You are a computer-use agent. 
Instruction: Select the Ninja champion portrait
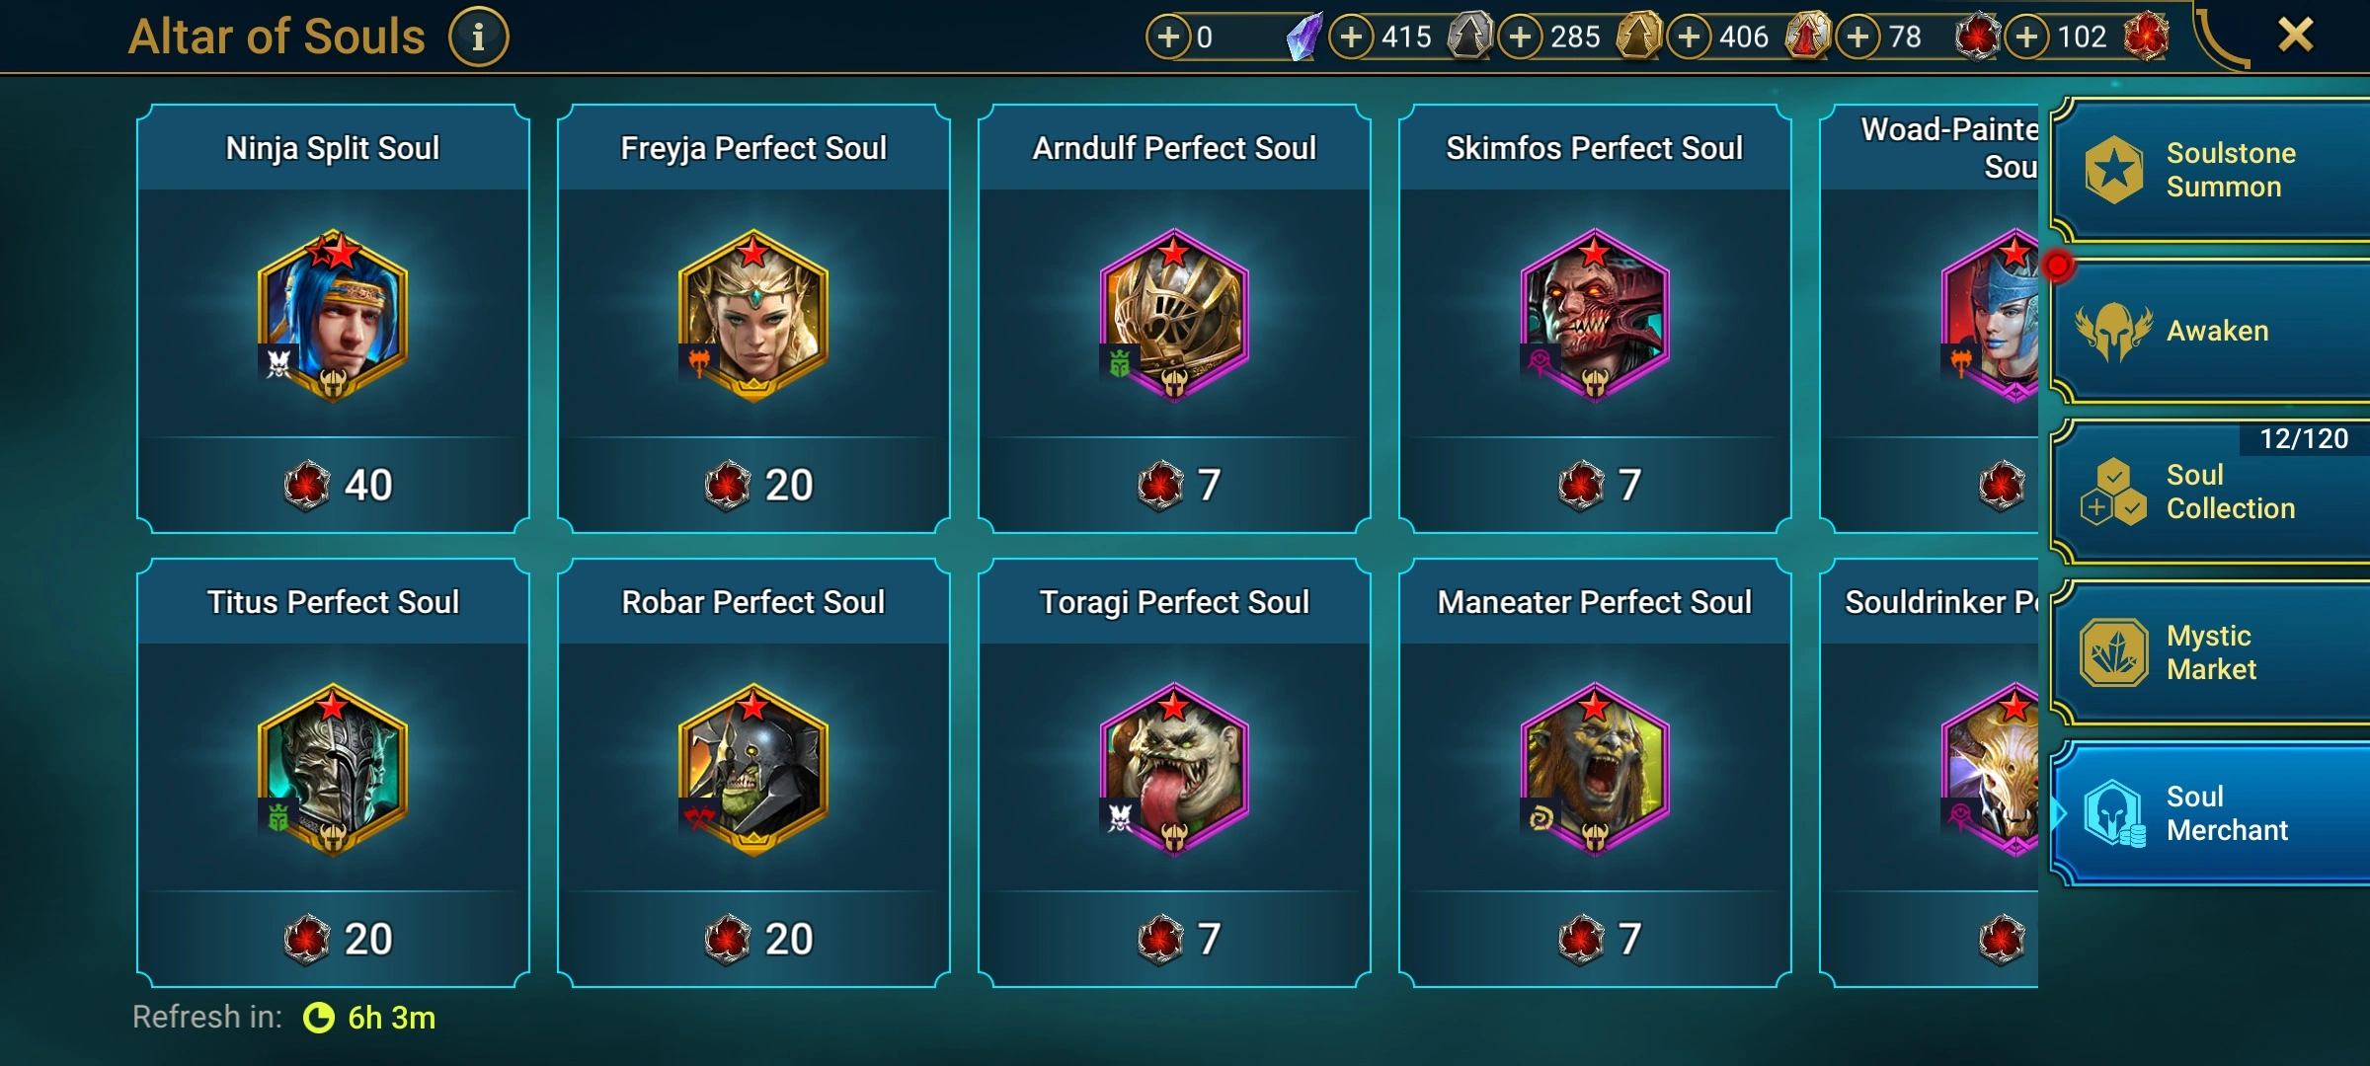click(x=333, y=316)
